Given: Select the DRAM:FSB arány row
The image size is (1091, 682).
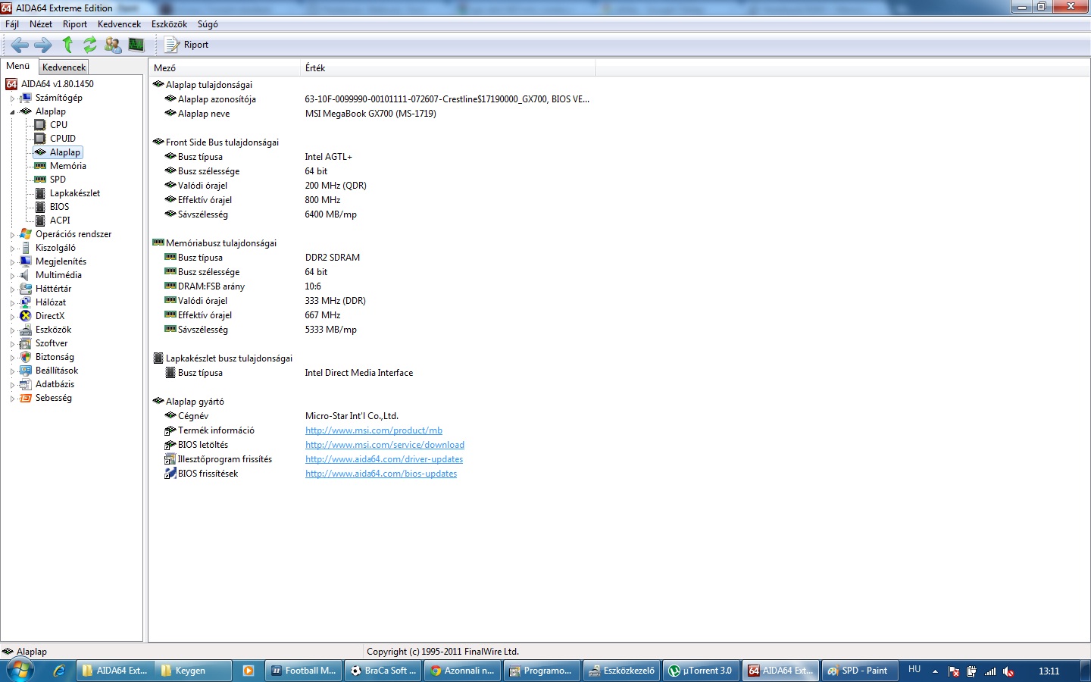Looking at the screenshot, I should point(371,286).
